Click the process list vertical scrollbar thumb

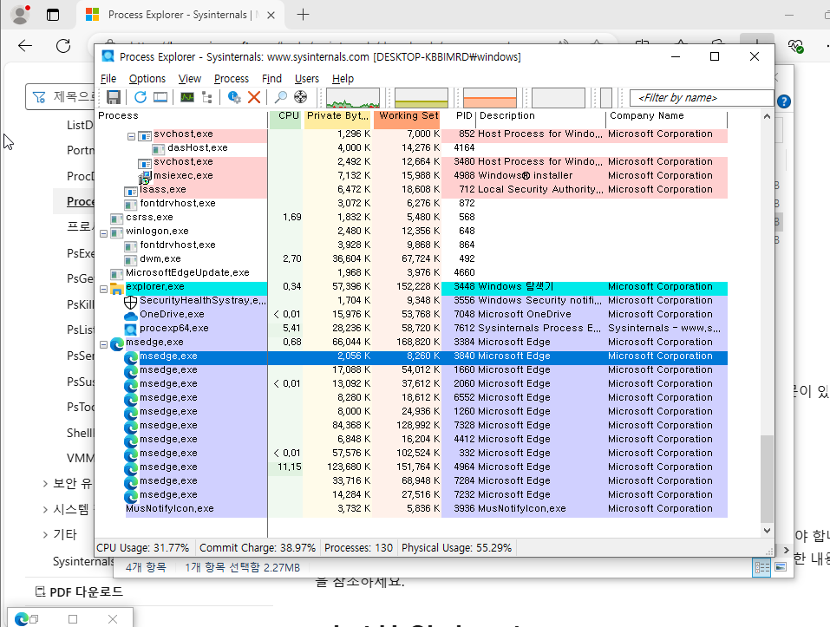[x=767, y=479]
